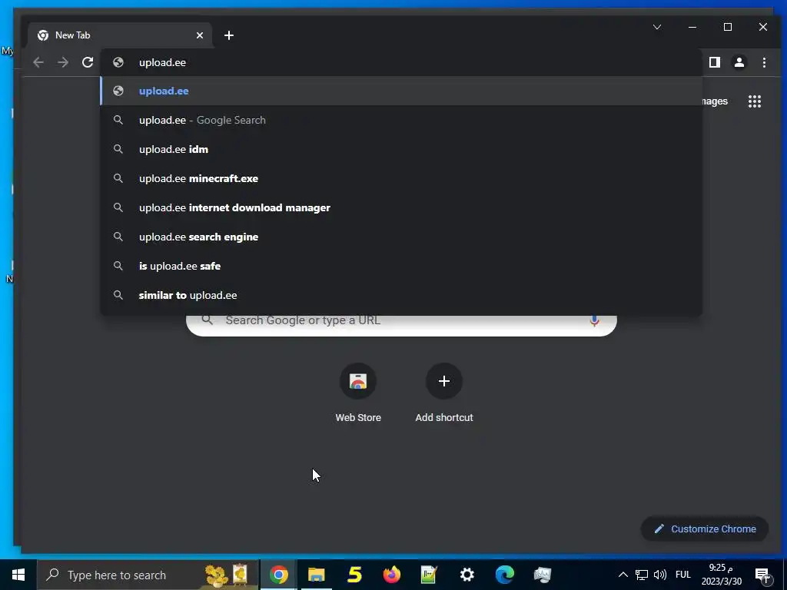Image resolution: width=787 pixels, height=590 pixels.
Task: Click the Add shortcut button
Action: [x=443, y=393]
